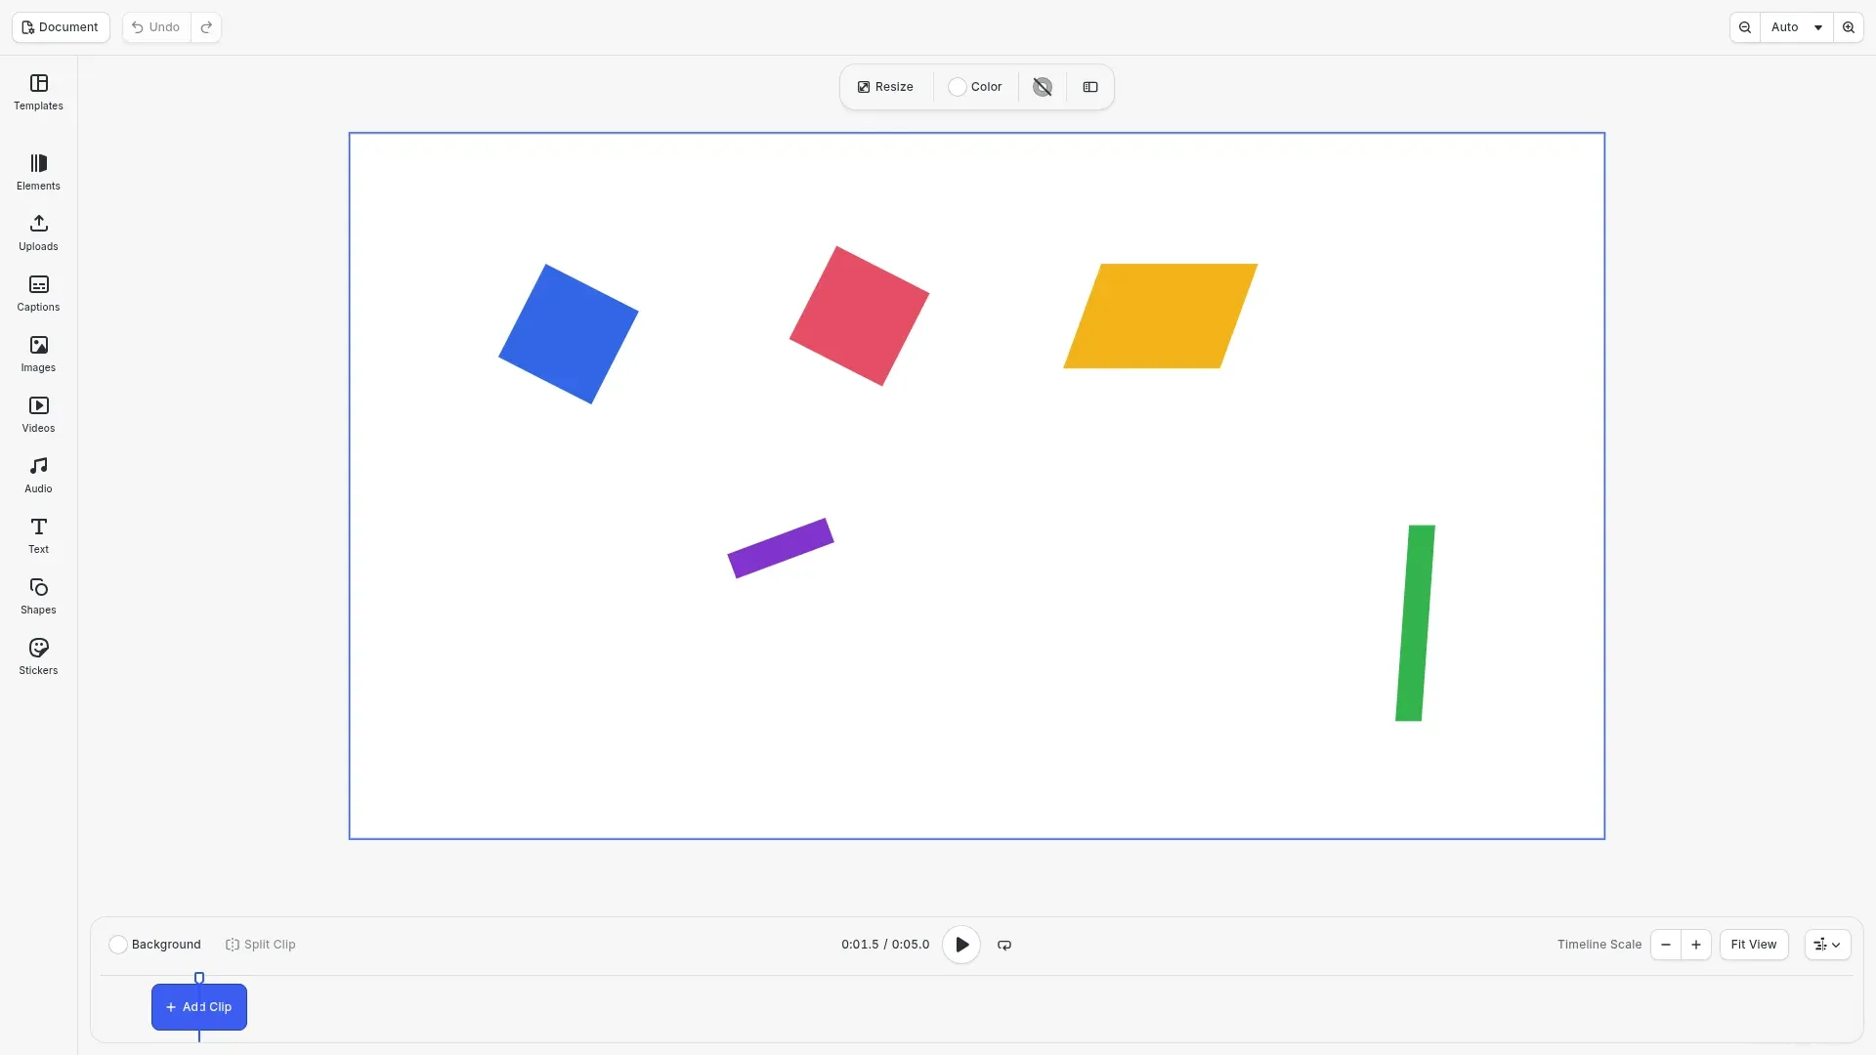Image resolution: width=1876 pixels, height=1055 pixels.
Task: Play the video preview
Action: click(x=961, y=945)
